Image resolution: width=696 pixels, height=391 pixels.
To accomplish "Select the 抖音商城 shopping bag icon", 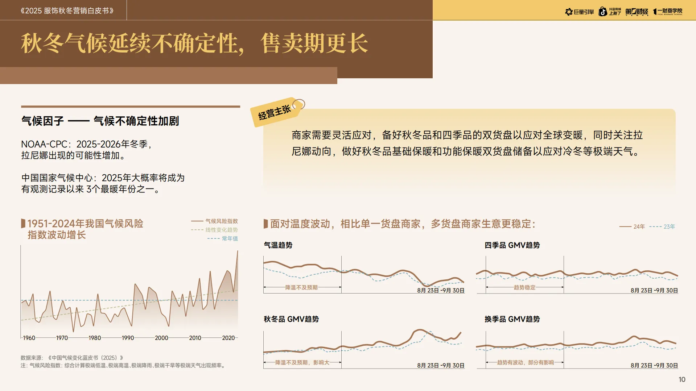I will (602, 11).
